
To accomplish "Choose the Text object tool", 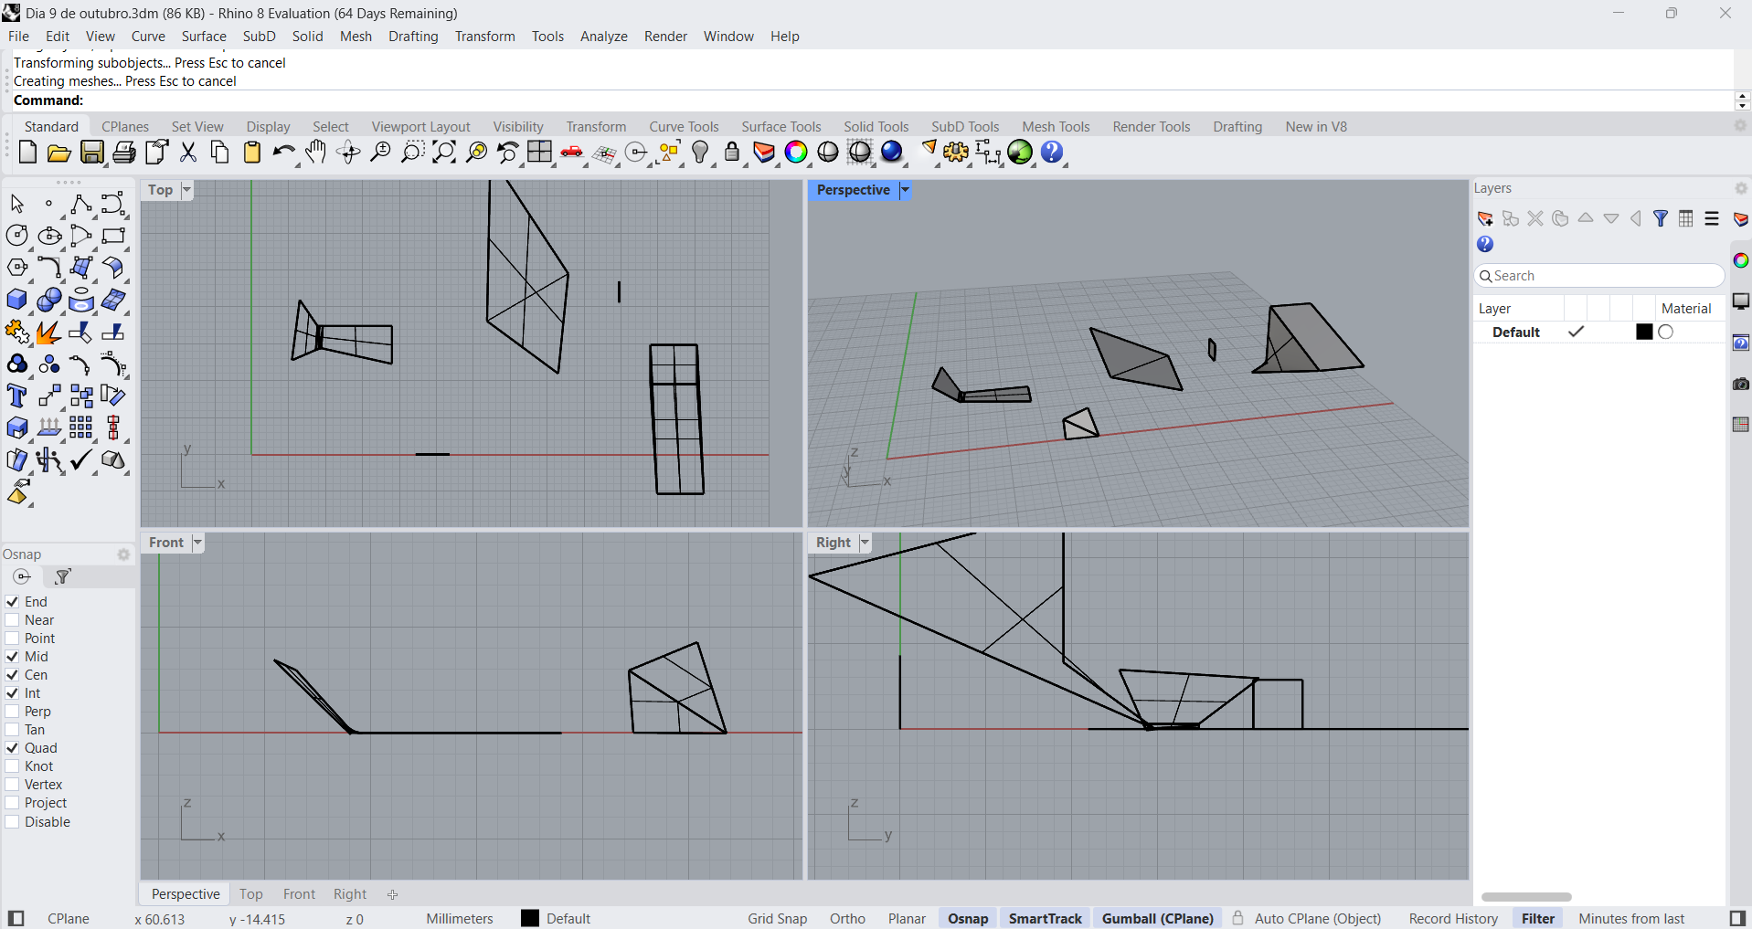I will coord(17,396).
